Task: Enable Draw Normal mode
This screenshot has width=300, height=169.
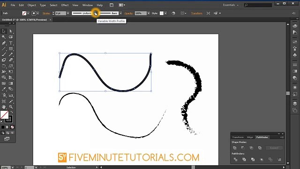Action: (3, 133)
